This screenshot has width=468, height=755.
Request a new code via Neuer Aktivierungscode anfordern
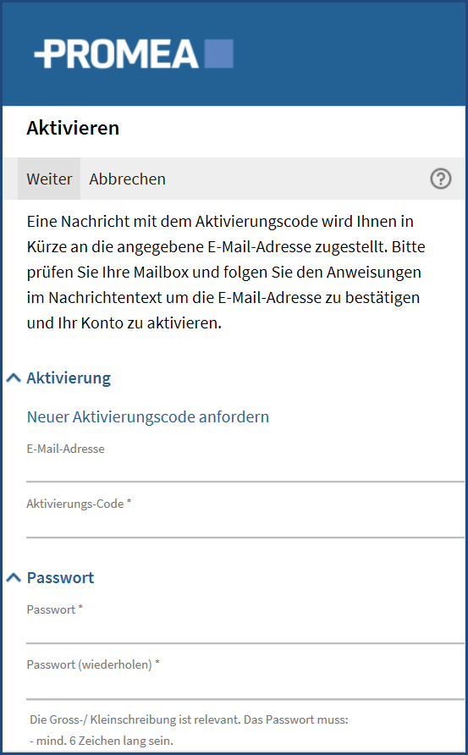tap(148, 416)
